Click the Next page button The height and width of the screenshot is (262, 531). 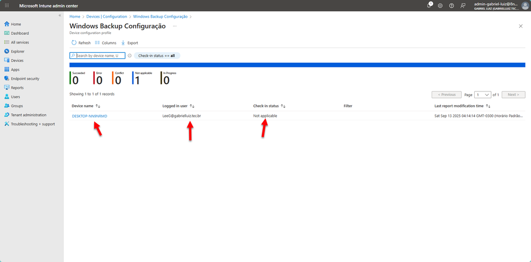513,95
